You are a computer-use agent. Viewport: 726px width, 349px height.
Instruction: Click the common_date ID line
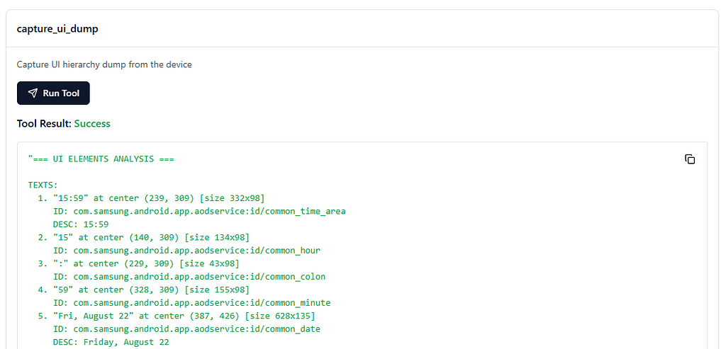(x=186, y=328)
